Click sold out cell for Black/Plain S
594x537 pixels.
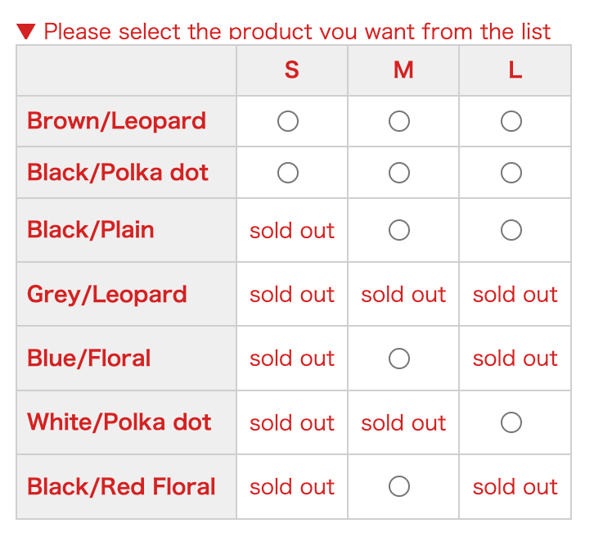[292, 231]
